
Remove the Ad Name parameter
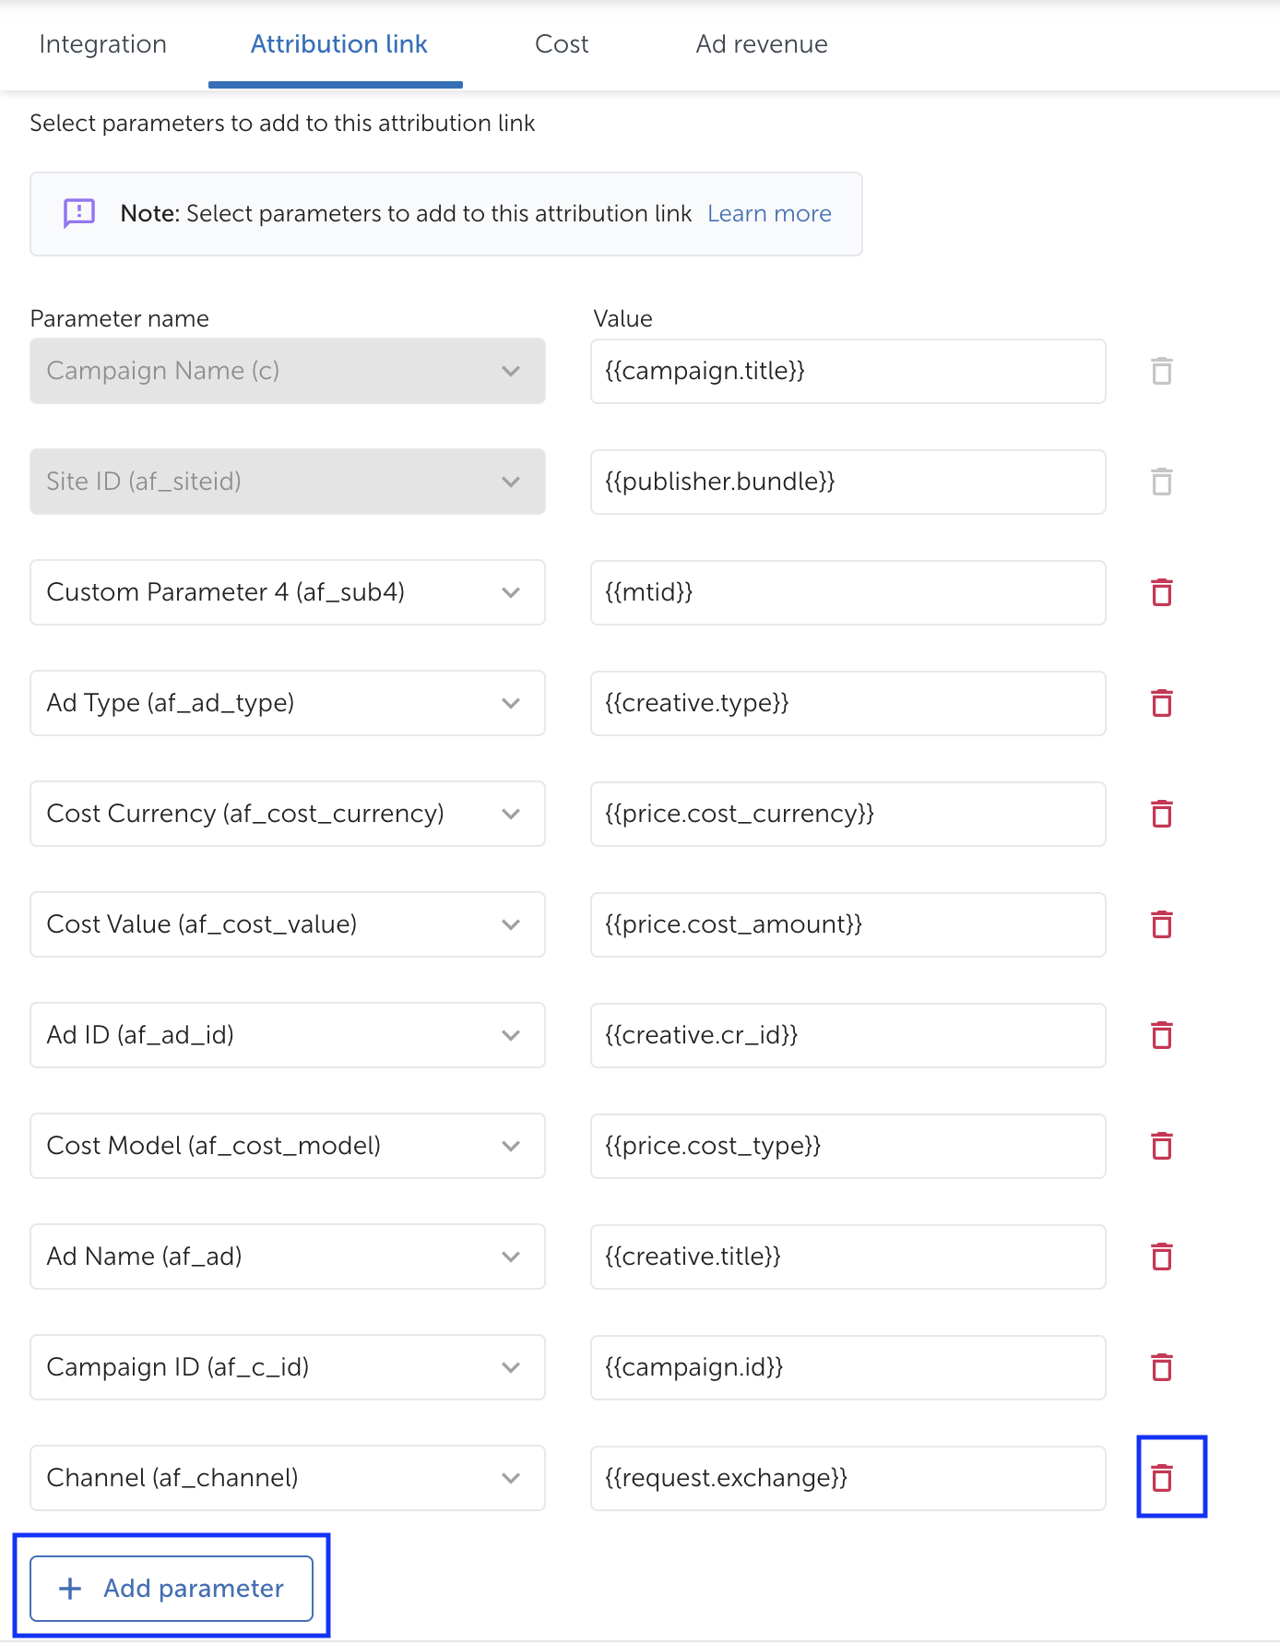point(1162,1257)
